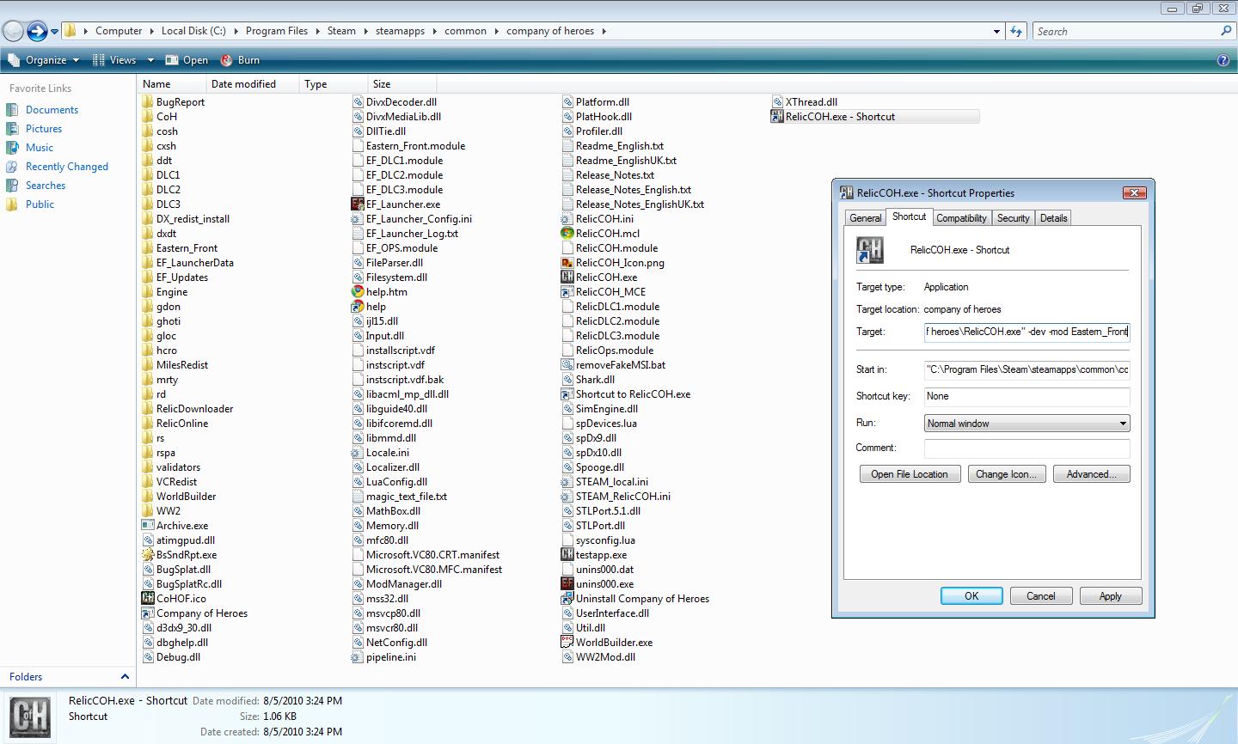This screenshot has height=744, width=1238.
Task: Click the Burn toolbar button
Action: (240, 60)
